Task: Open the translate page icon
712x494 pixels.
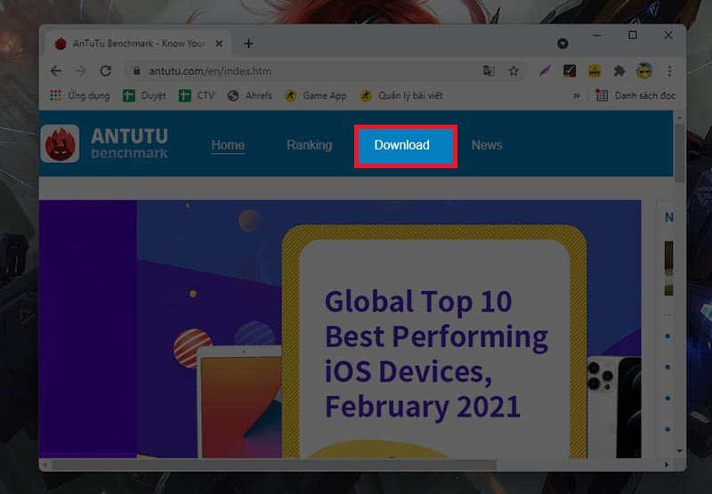Action: [489, 71]
